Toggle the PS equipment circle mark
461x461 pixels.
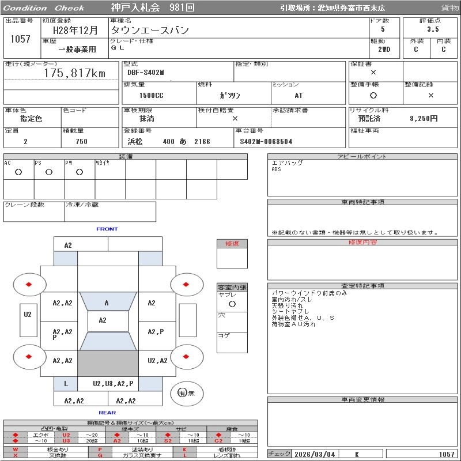[49, 172]
